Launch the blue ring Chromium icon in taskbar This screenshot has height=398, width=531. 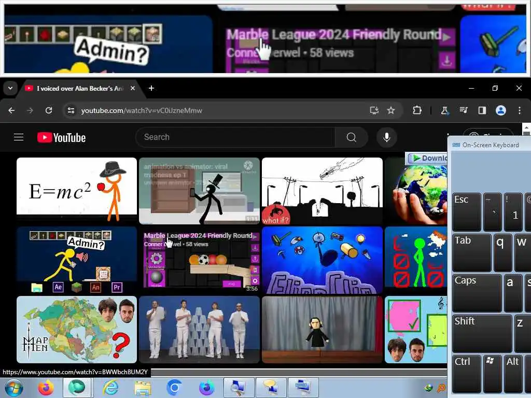pyautogui.click(x=174, y=388)
